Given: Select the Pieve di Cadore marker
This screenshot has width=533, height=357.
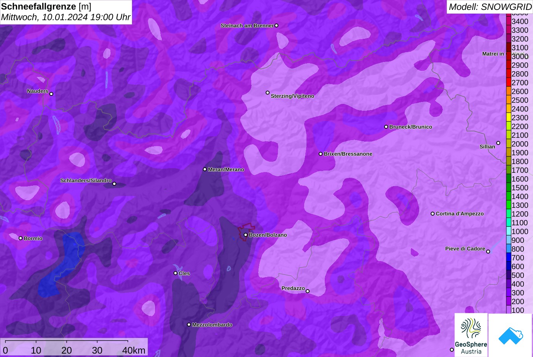Looking at the screenshot, I should click(x=488, y=252).
